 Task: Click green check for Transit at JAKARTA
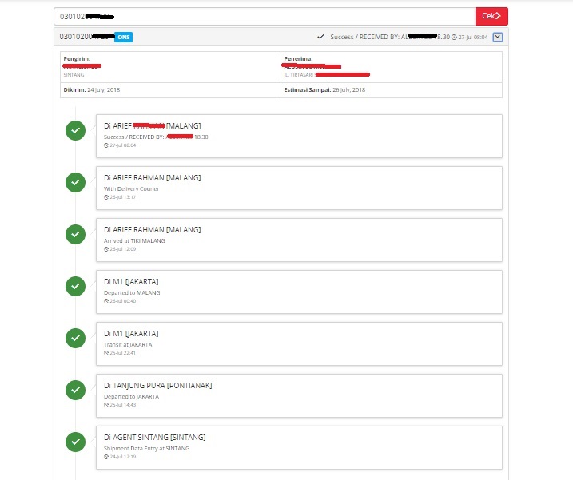click(75, 338)
